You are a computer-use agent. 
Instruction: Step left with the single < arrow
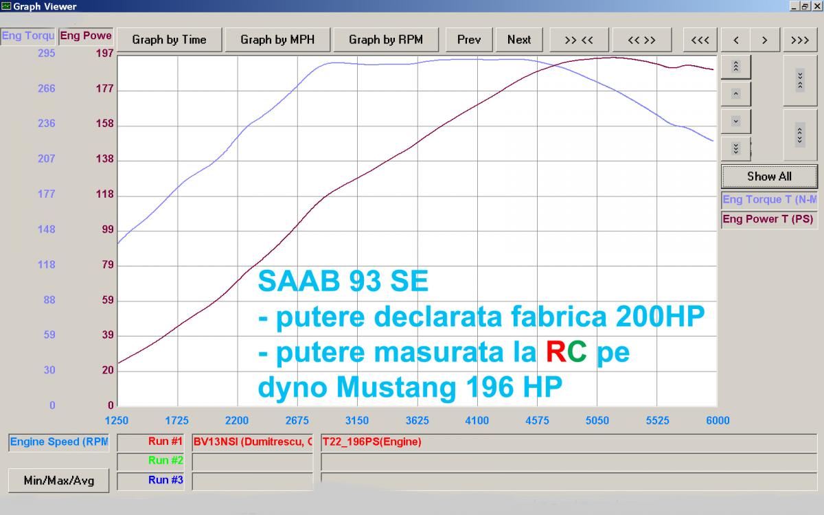click(x=735, y=40)
